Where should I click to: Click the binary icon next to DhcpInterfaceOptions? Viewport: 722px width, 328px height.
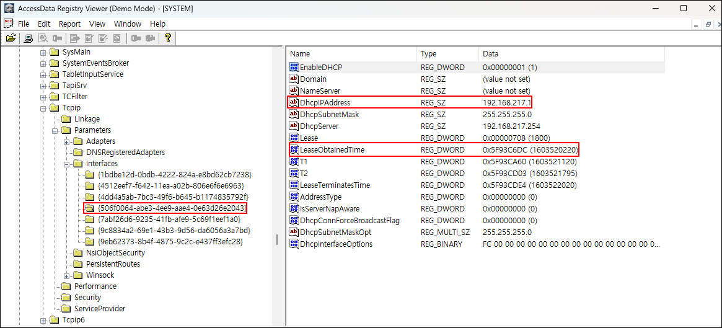point(294,244)
